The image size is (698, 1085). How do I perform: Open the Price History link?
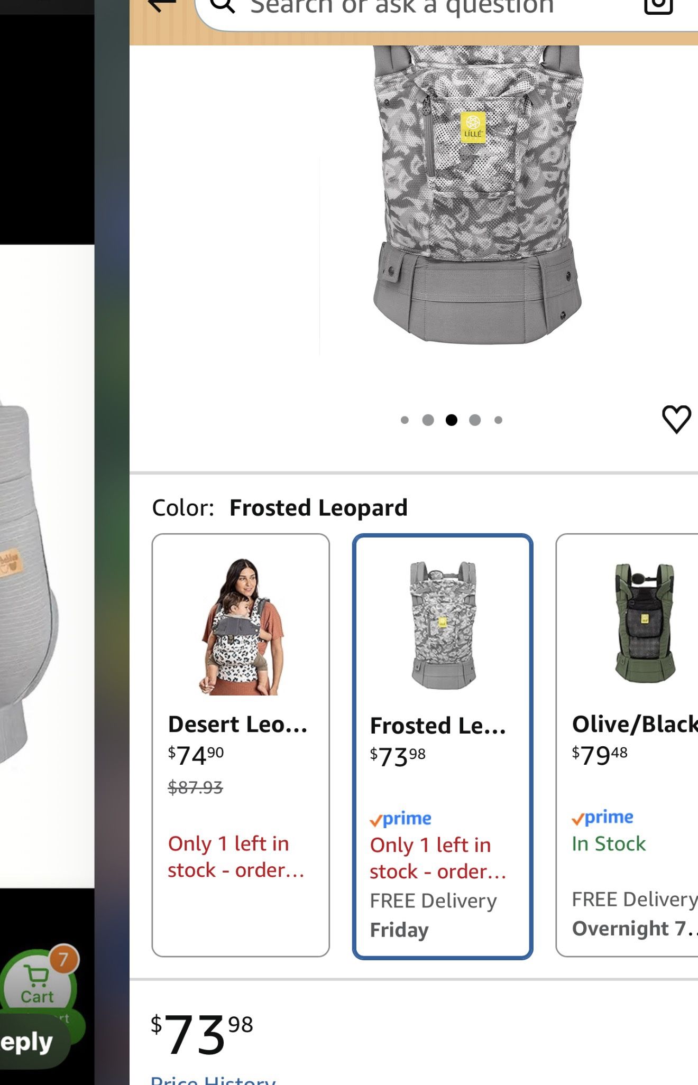click(213, 1079)
